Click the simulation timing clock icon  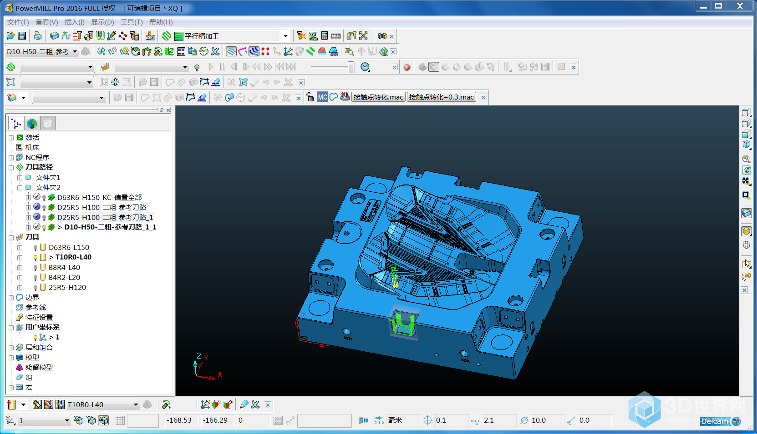point(365,67)
